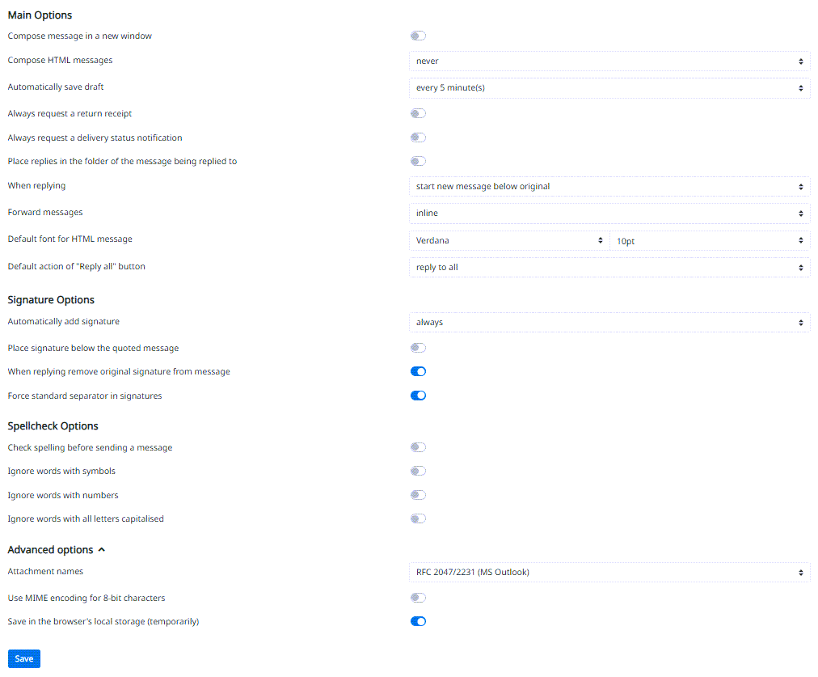This screenshot has width=818, height=677.
Task: Click the Compose HTML messages label
Action: click(60, 60)
